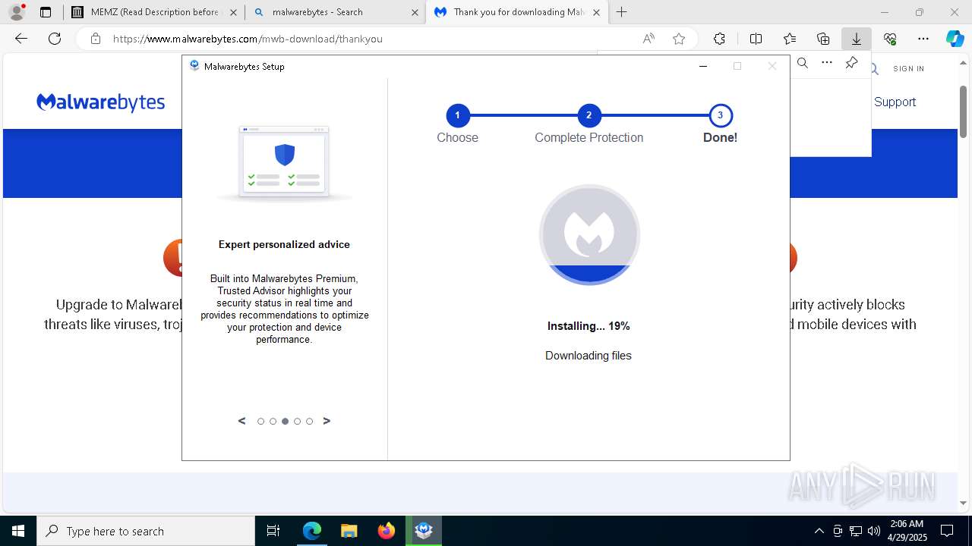This screenshot has width=972, height=546.
Task: Close the Malwarebytes Setup window
Action: coord(772,66)
